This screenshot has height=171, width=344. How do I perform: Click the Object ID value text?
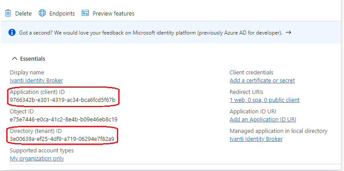tap(64, 120)
